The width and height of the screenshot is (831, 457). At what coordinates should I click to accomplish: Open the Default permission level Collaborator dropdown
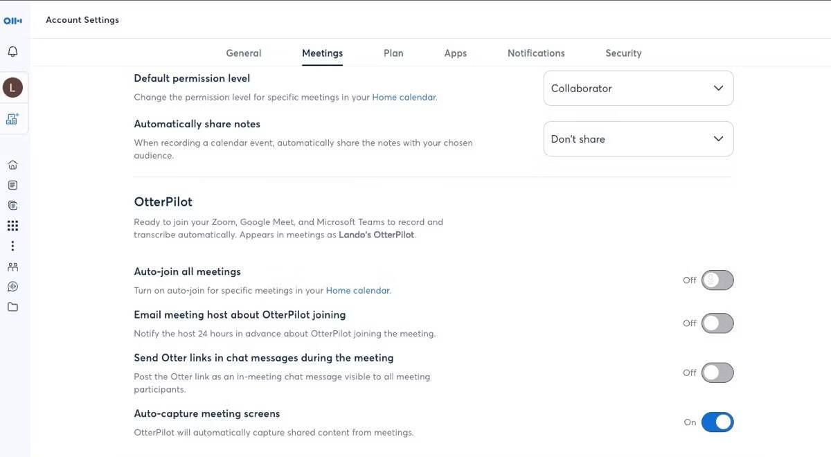click(638, 89)
